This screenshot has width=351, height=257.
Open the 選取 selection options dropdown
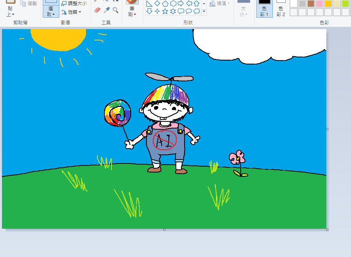[x=51, y=12]
